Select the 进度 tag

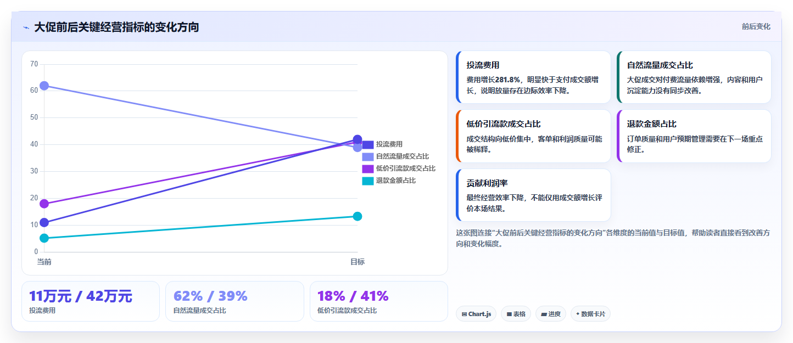551,314
